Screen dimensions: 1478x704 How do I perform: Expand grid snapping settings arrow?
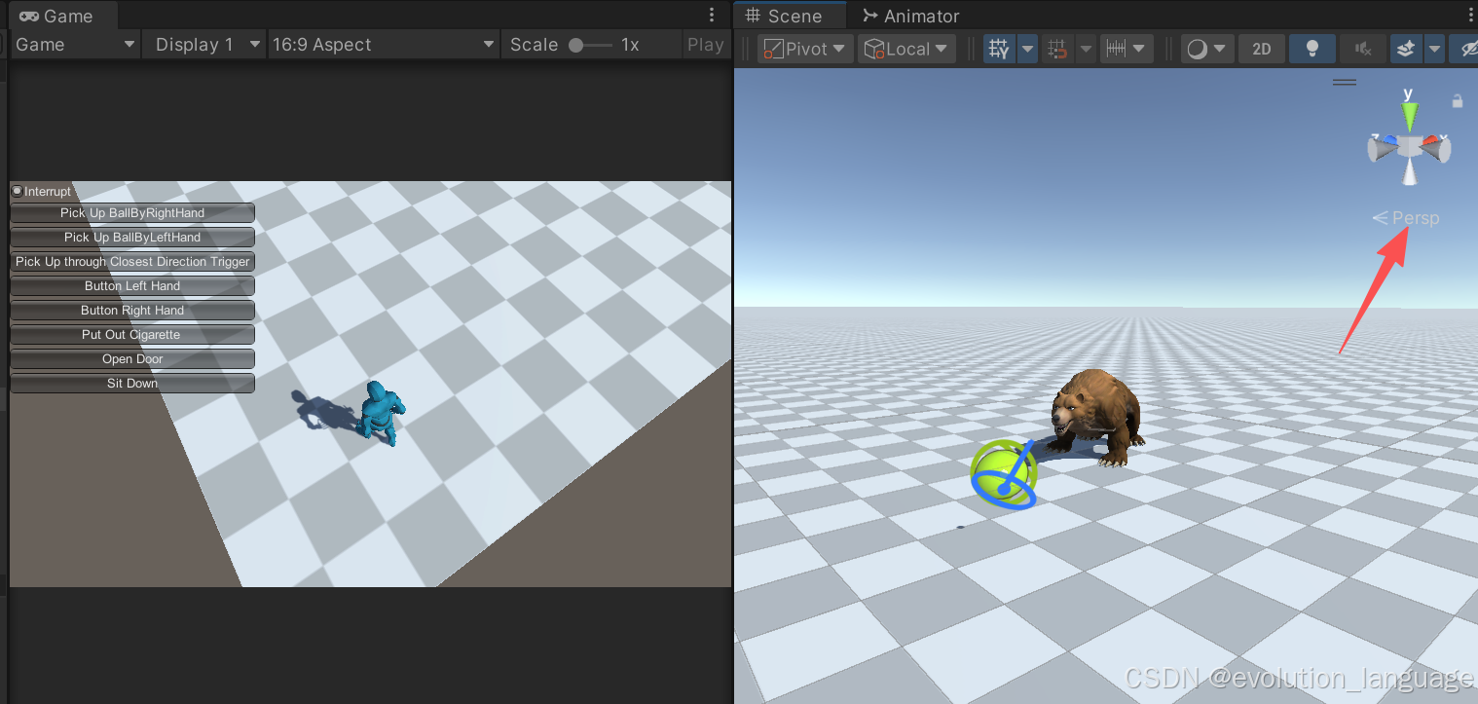click(x=1085, y=49)
